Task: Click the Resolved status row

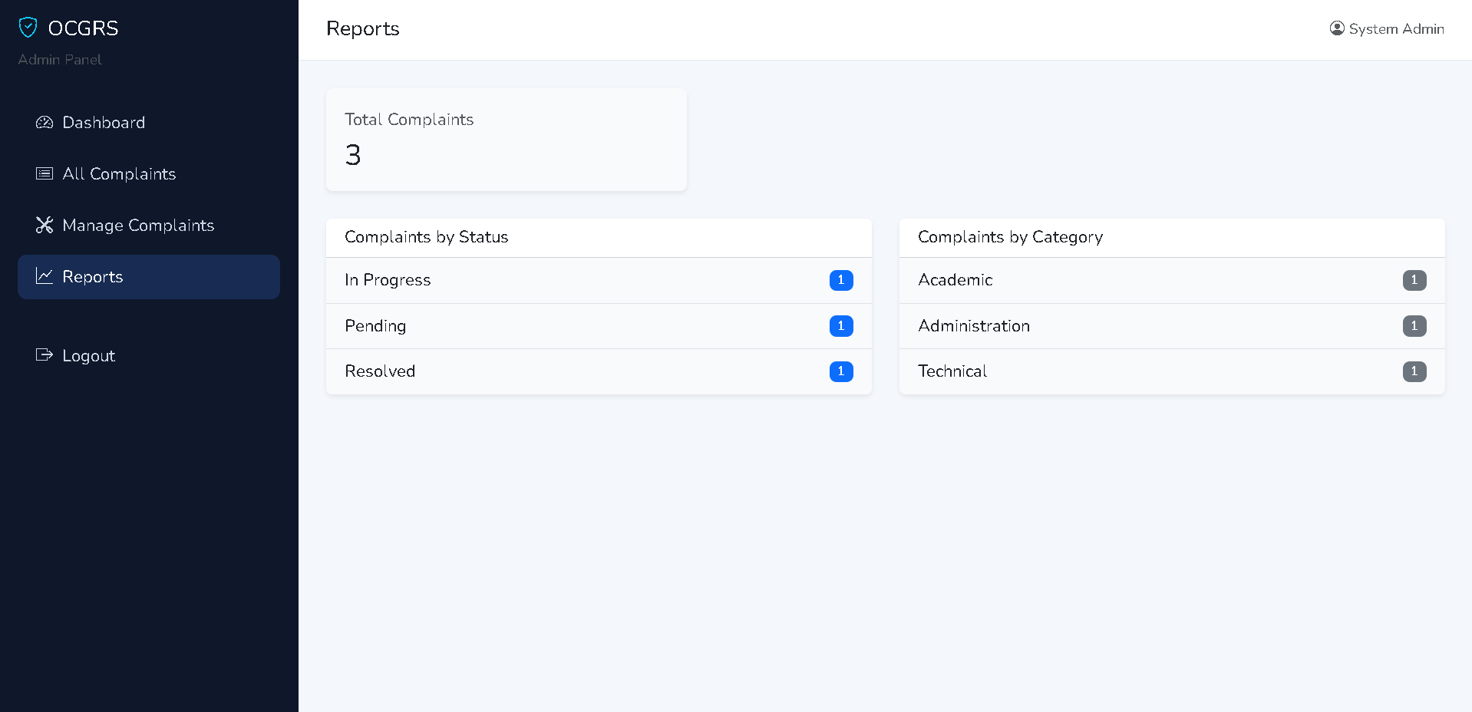Action: pyautogui.click(x=599, y=371)
